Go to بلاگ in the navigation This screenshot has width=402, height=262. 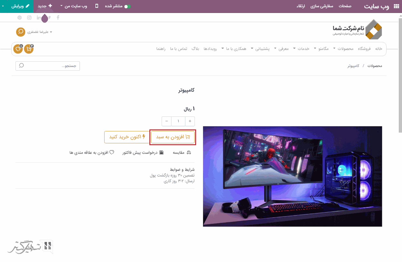[195, 48]
